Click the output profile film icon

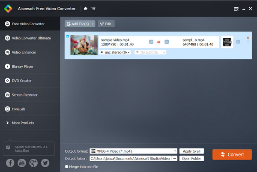(x=227, y=42)
